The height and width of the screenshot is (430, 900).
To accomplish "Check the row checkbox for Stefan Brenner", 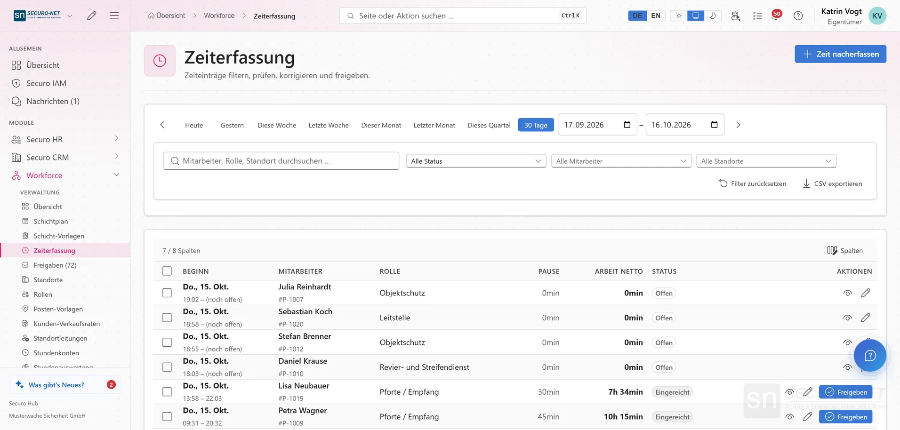I will point(167,342).
